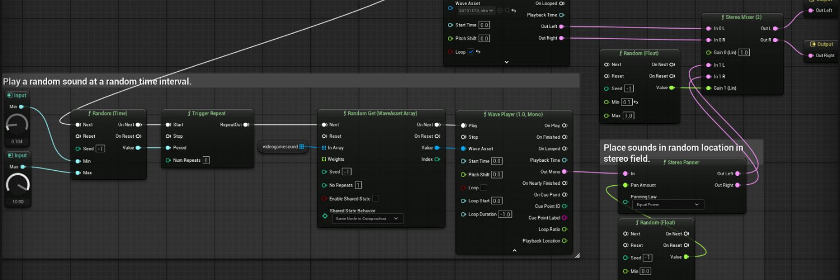Click the Next input pin on Random (Time)
This screenshot has height=280, width=840.
click(x=78, y=124)
